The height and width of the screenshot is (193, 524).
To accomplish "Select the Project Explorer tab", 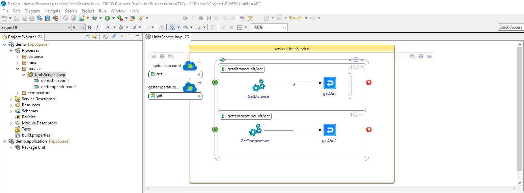I will coord(22,37).
